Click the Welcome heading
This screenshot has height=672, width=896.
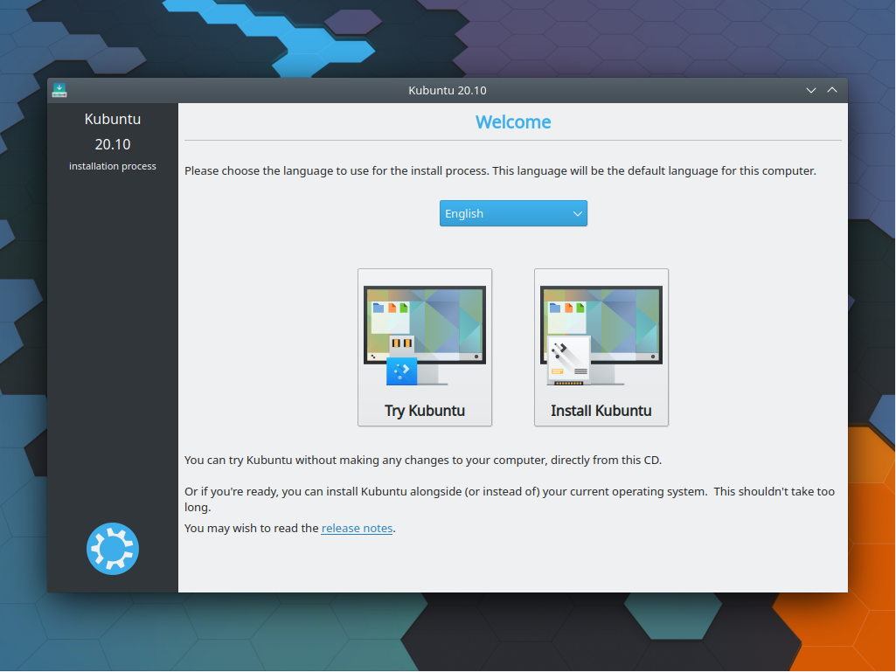pos(513,121)
